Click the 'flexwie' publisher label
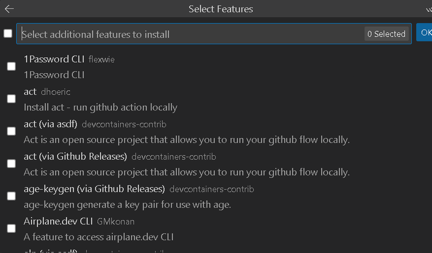Screen dimensions: 432x253 click(x=102, y=59)
